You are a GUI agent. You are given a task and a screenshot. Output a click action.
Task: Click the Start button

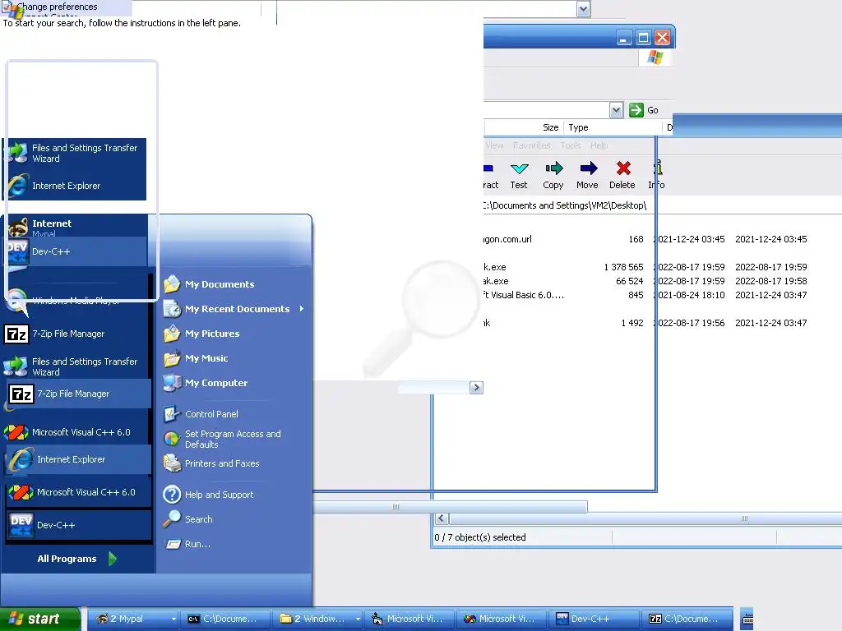(x=40, y=619)
